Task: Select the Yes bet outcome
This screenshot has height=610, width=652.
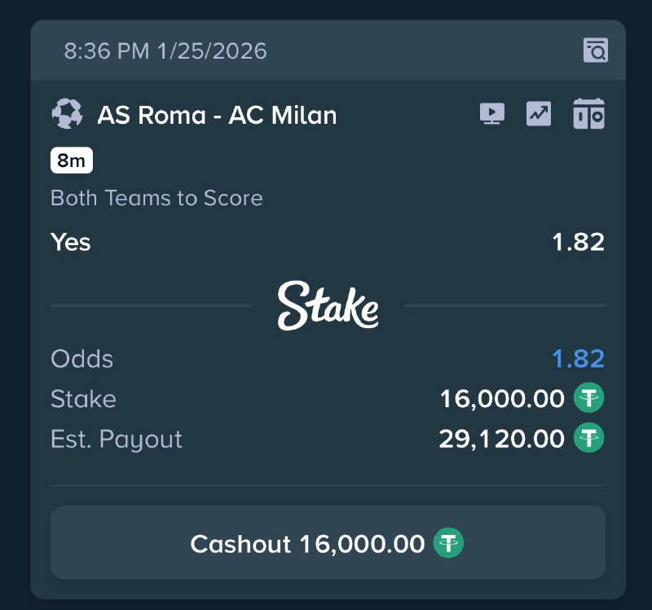Action: tap(70, 242)
